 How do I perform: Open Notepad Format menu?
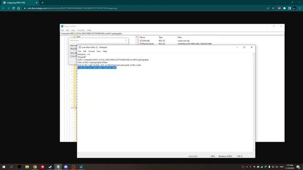(x=91, y=51)
